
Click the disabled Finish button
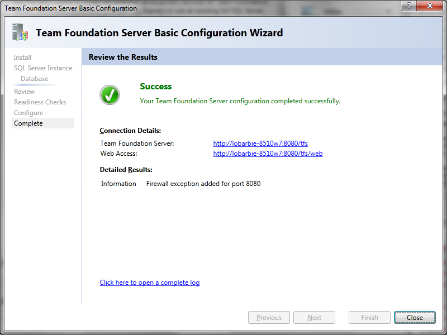[369, 317]
